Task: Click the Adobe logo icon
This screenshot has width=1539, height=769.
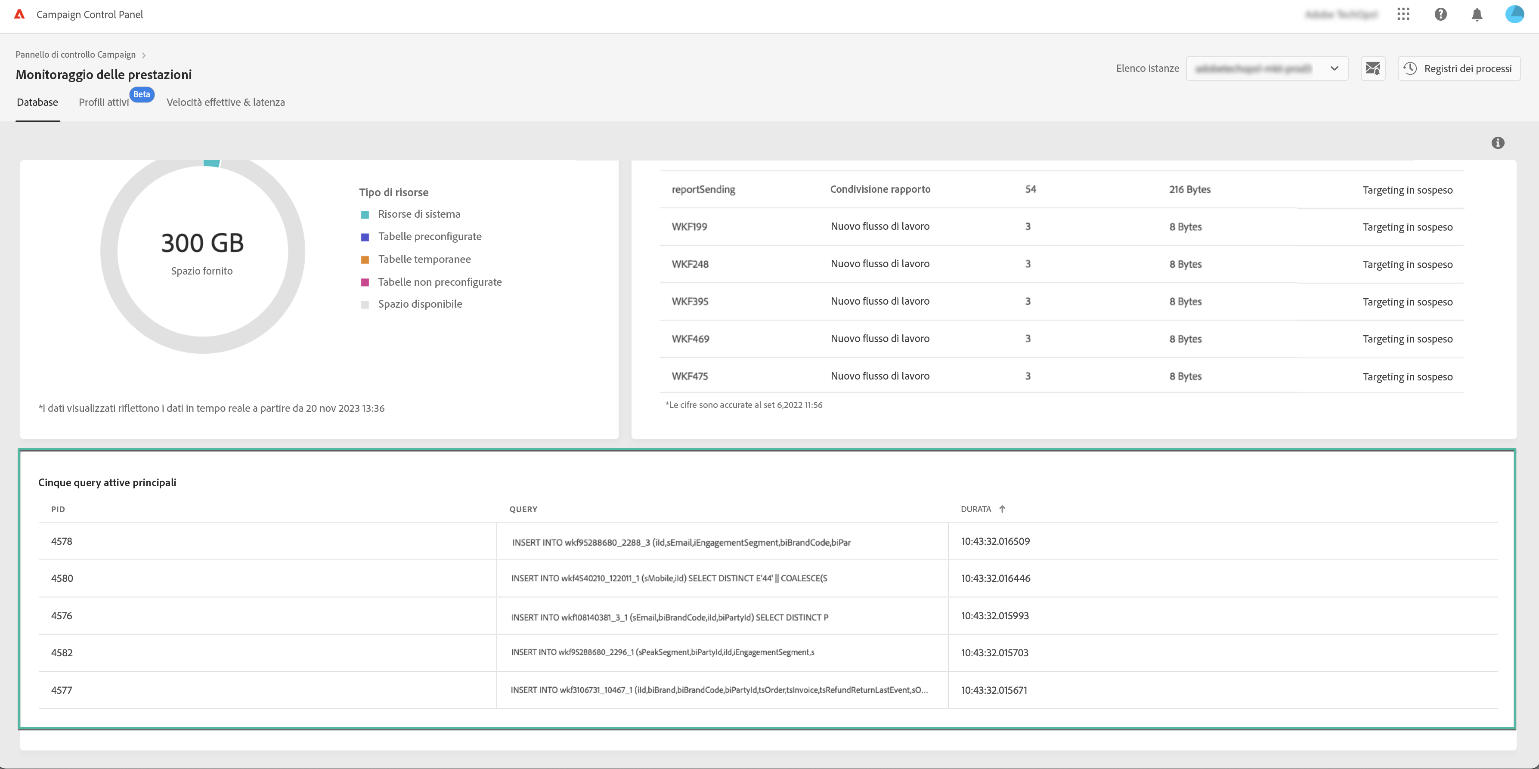Action: 20,14
